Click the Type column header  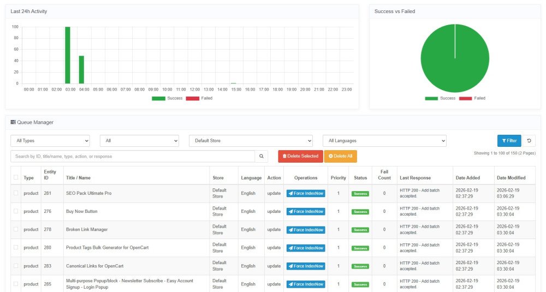(28, 177)
